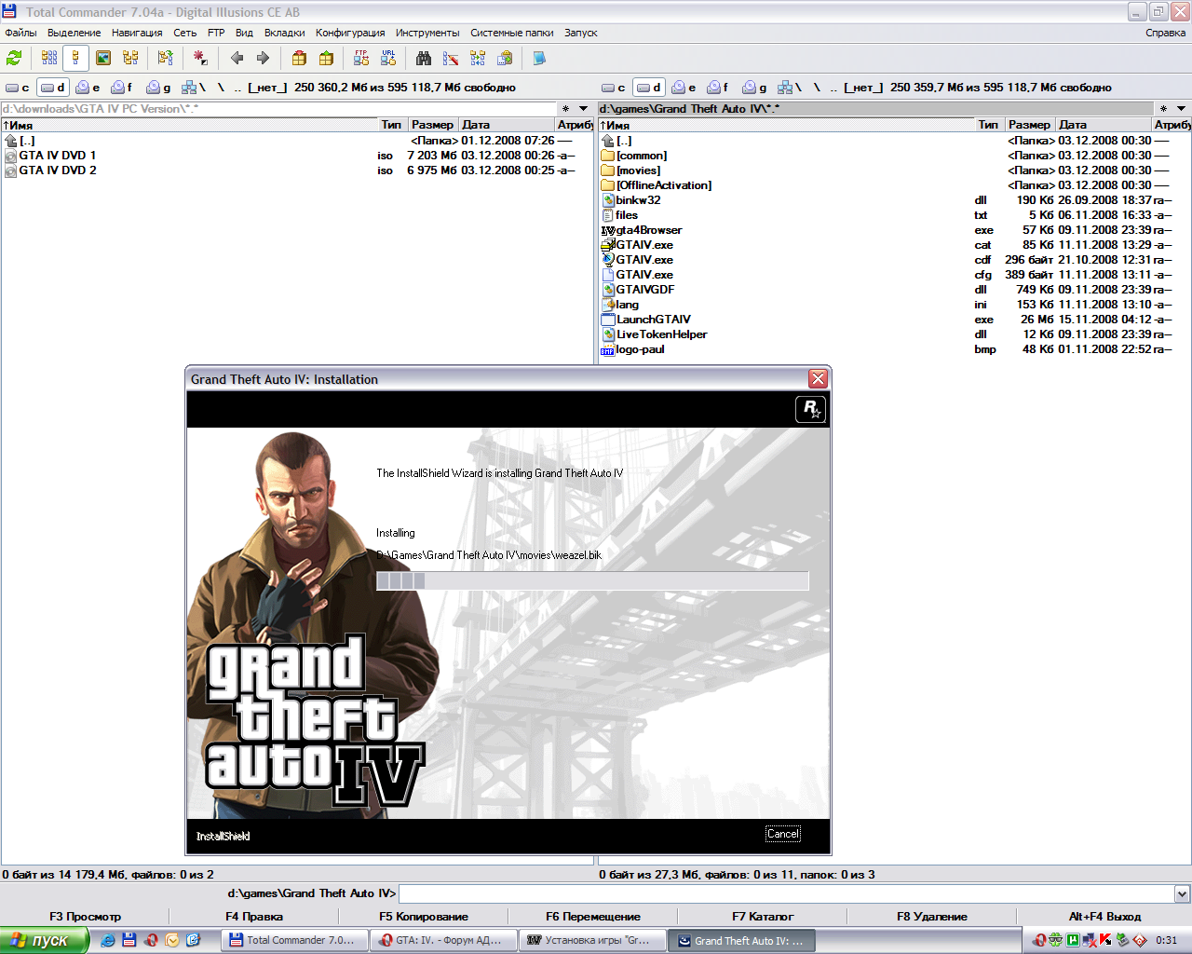Open Internet Explorer quick launch icon
The height and width of the screenshot is (954, 1192).
coord(108,941)
